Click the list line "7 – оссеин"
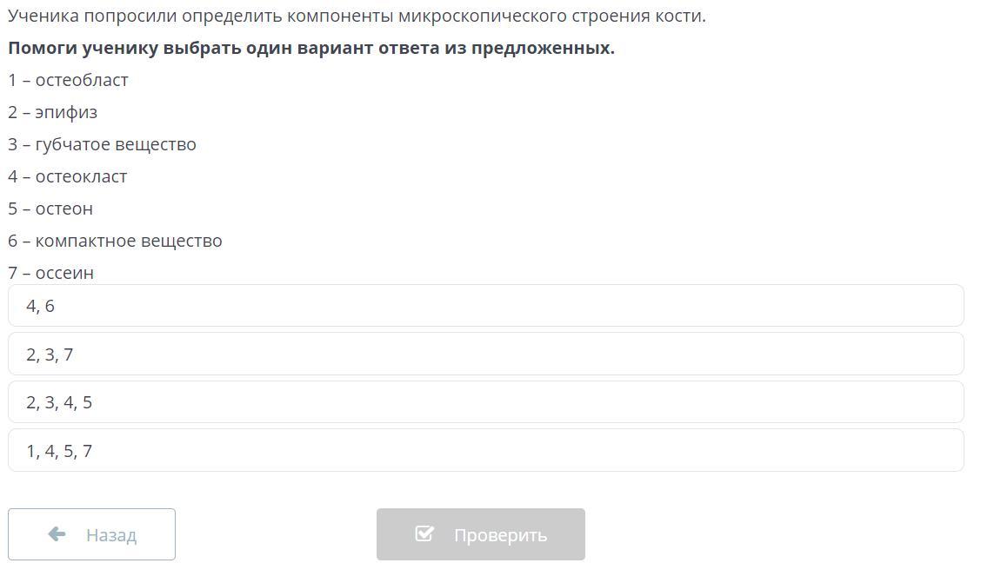Image resolution: width=981 pixels, height=563 pixels. pos(50,273)
